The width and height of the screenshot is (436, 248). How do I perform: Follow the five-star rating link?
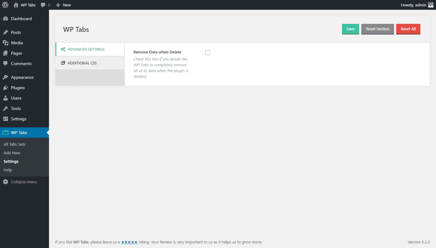pyautogui.click(x=129, y=242)
